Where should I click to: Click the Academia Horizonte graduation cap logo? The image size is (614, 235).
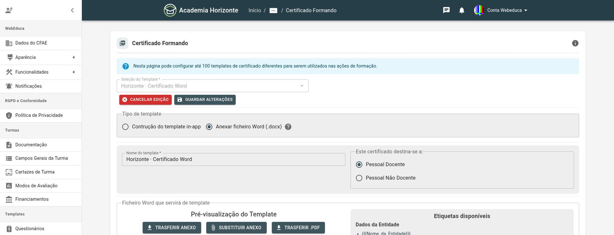170,10
